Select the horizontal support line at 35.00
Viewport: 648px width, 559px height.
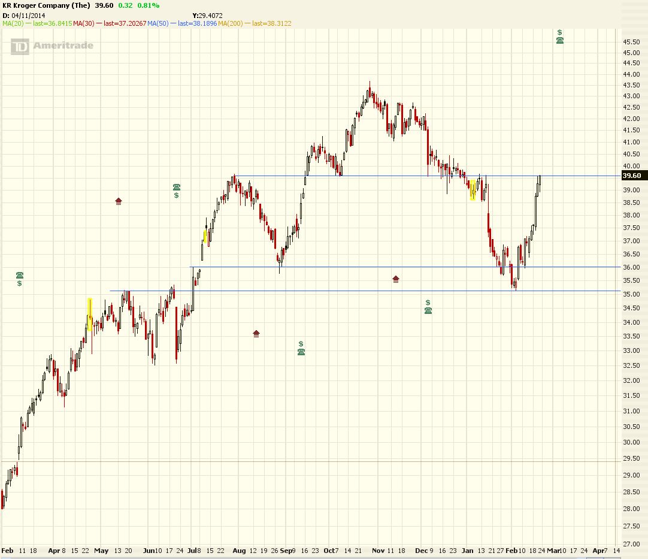[x=365, y=291]
